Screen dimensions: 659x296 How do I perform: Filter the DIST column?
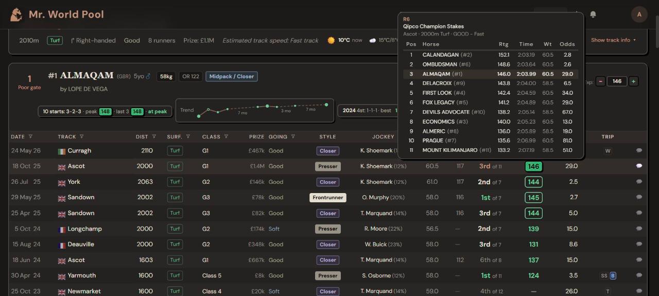154,137
